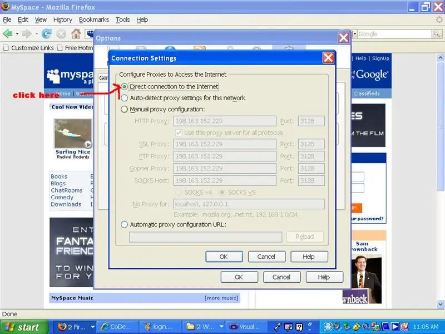Click the blue play-arrow tray icon
The image size is (445, 334).
coord(395,327)
